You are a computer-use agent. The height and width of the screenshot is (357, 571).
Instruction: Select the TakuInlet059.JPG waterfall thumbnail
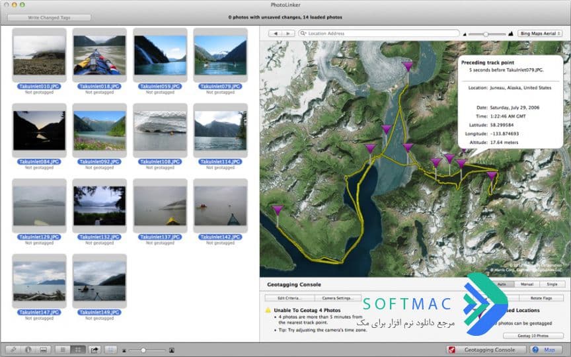tap(160, 56)
